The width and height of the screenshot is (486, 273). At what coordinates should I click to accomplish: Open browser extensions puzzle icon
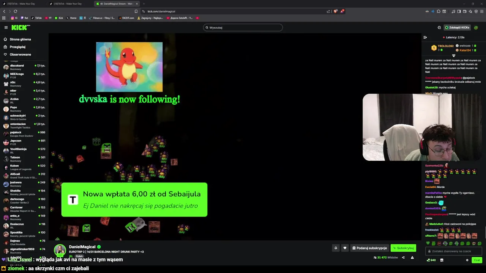pos(438,11)
